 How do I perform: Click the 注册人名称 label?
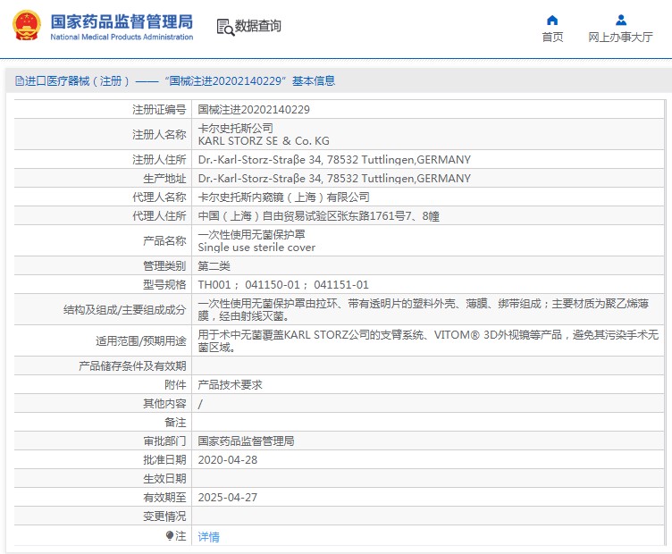tap(159, 135)
